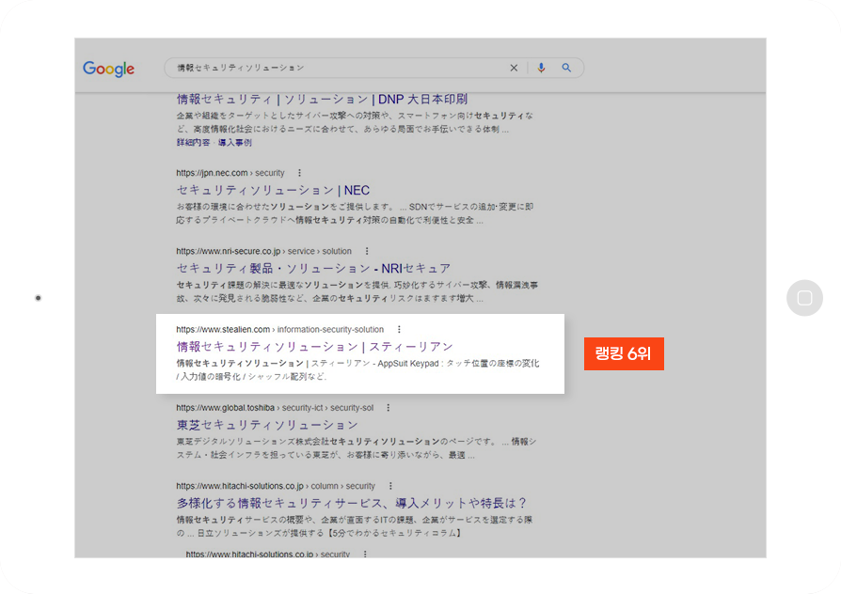The image size is (841, 594).
Task: Open three-dot menu beside hitachi-solutions column result
Action: click(x=390, y=486)
